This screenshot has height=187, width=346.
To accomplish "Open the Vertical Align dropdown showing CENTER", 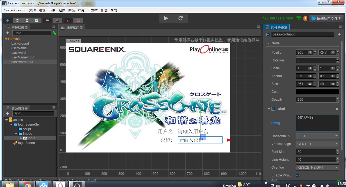I will click(x=318, y=144).
